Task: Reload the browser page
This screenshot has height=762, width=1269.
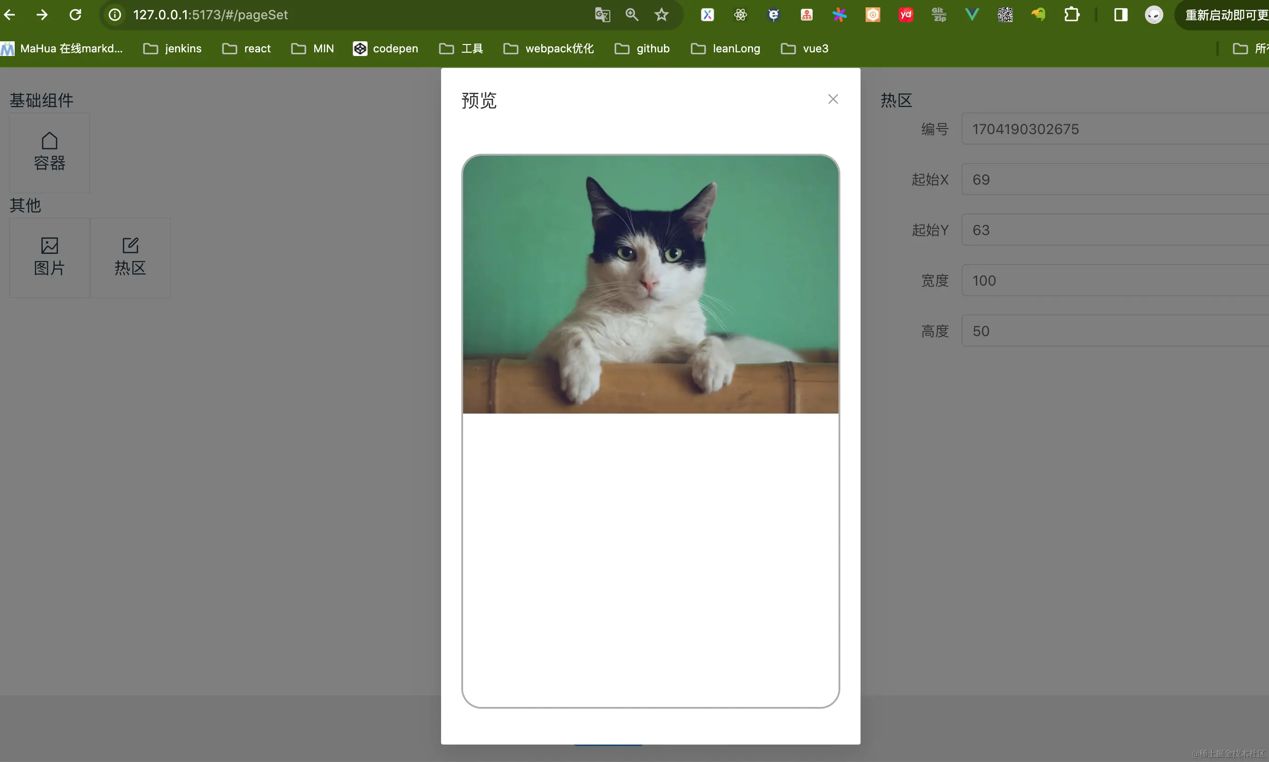Action: [75, 15]
